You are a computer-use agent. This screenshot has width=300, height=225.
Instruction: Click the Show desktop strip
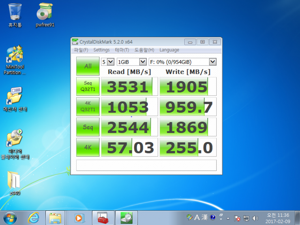click(x=298, y=218)
